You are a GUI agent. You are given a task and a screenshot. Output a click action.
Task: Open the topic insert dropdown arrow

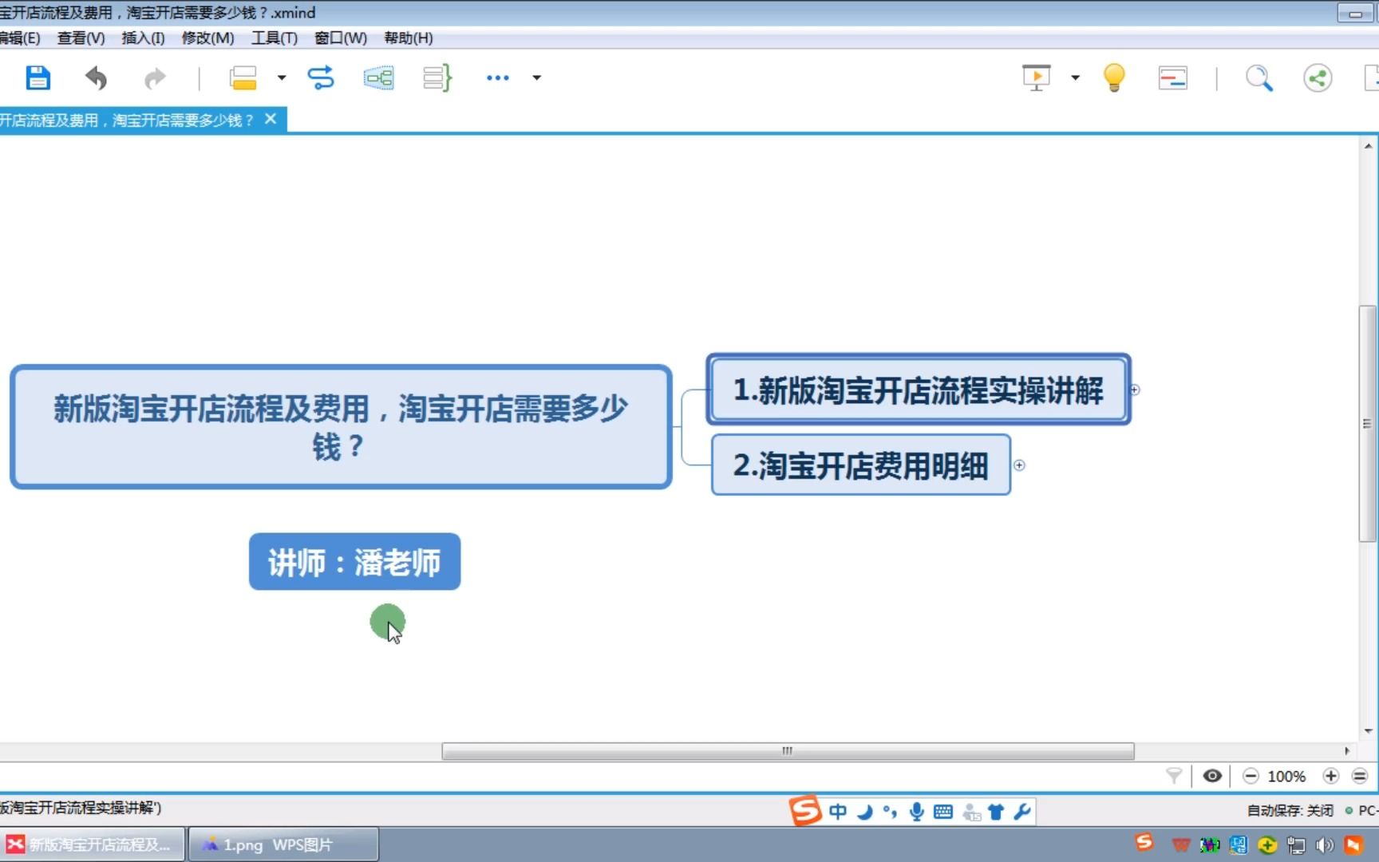[x=282, y=77]
